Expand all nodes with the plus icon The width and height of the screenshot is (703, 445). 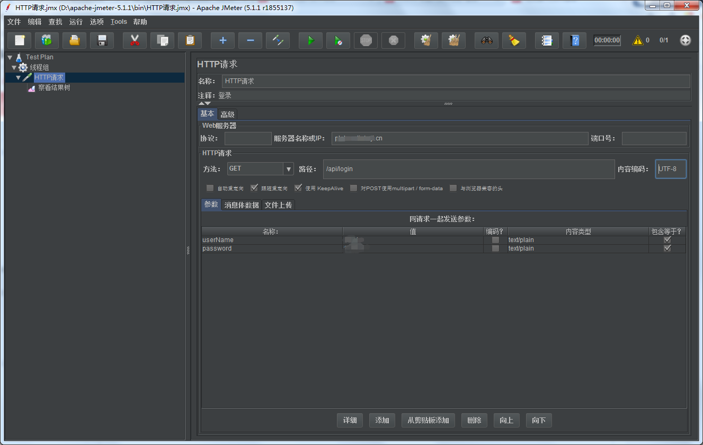223,40
